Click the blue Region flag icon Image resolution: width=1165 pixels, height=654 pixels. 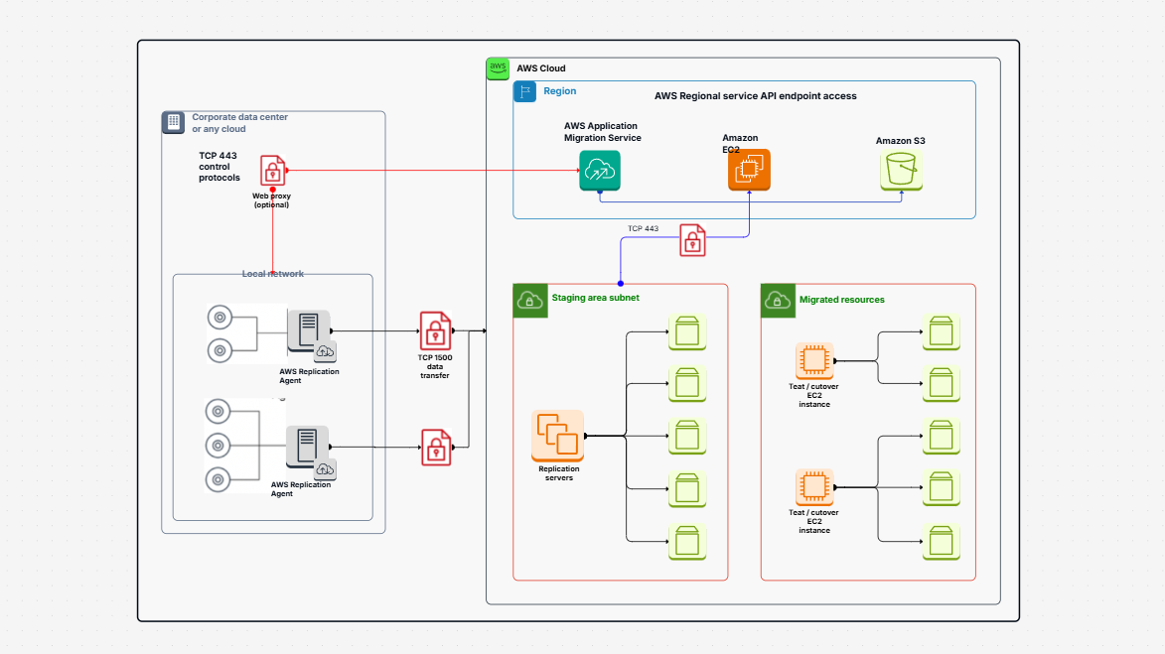[x=524, y=92]
